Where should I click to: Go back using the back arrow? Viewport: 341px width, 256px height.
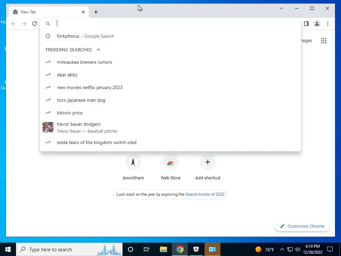point(13,24)
